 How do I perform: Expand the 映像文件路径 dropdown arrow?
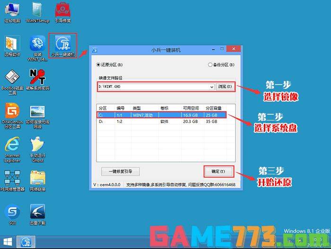(x=212, y=87)
